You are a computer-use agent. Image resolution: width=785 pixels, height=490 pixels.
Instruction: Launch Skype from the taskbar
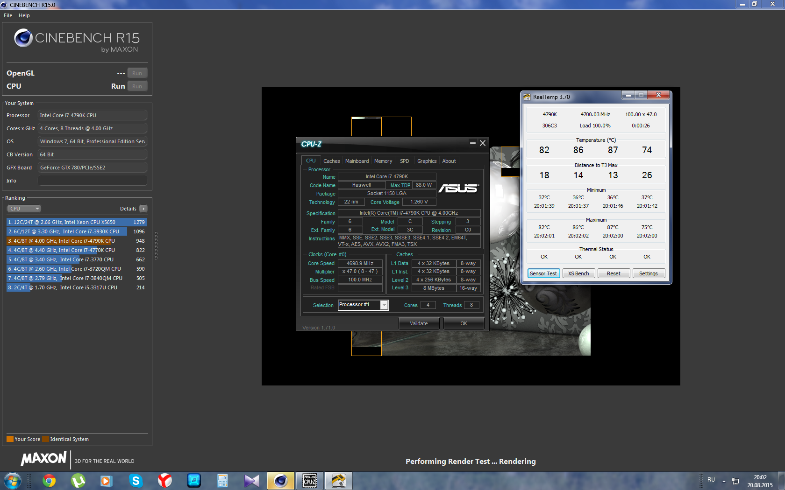[x=136, y=480]
